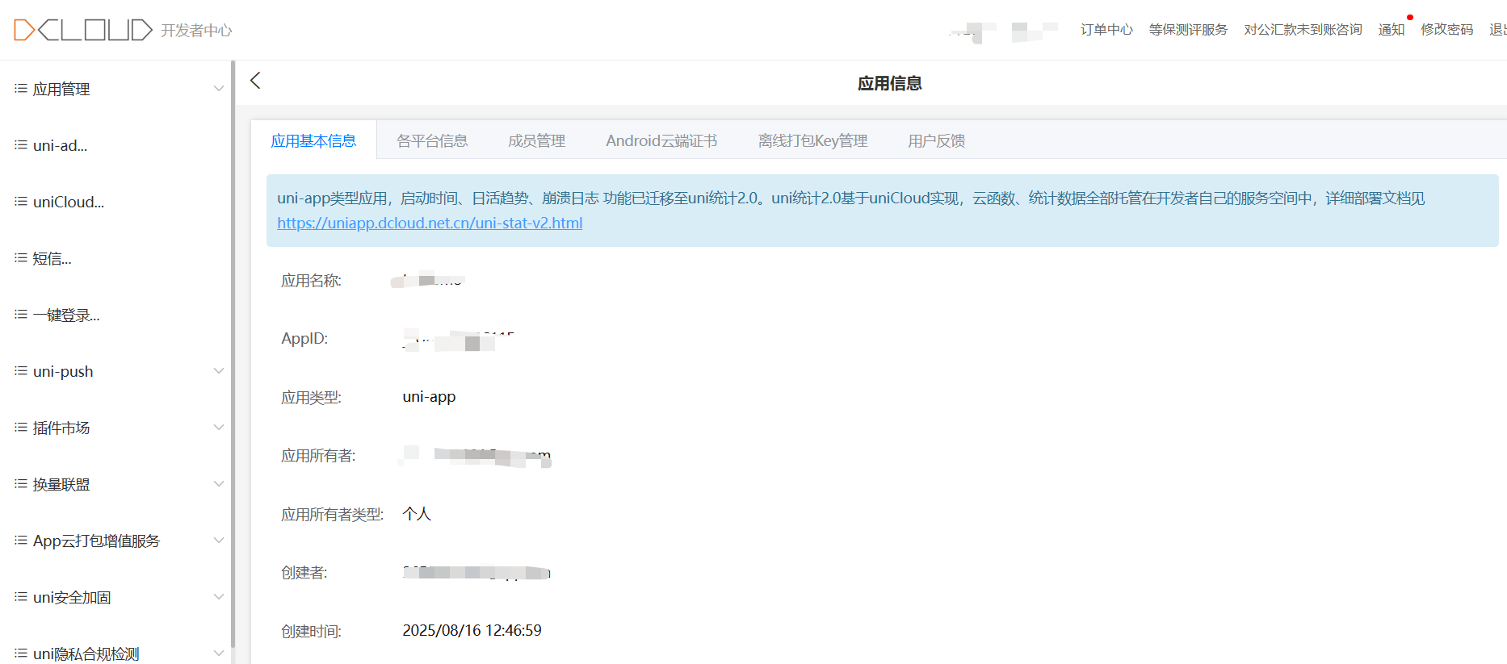Open the Android云端证书 tab
1507x664 pixels.
661,140
